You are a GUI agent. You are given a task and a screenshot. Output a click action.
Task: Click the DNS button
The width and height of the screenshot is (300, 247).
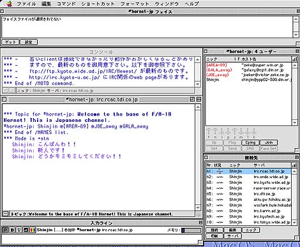click(x=250, y=148)
